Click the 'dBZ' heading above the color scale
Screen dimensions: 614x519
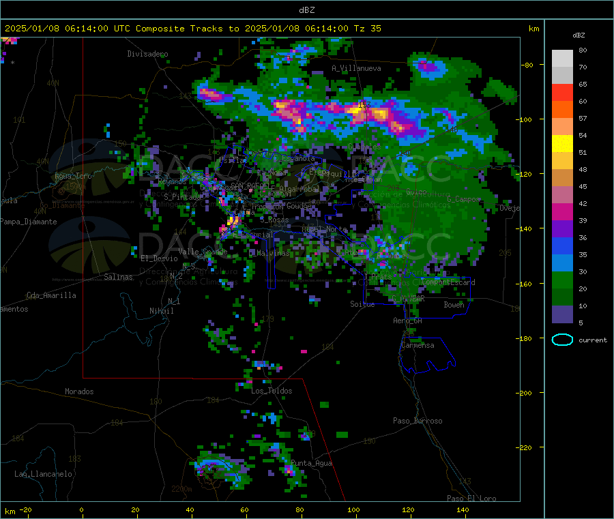[579, 35]
